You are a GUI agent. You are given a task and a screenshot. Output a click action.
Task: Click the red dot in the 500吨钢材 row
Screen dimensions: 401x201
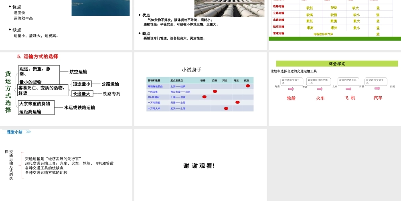[205, 97]
